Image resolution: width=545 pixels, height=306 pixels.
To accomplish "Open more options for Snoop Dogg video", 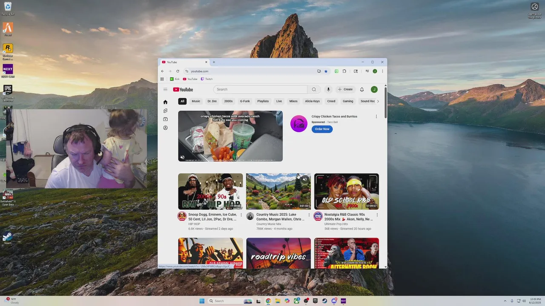I will tap(241, 215).
